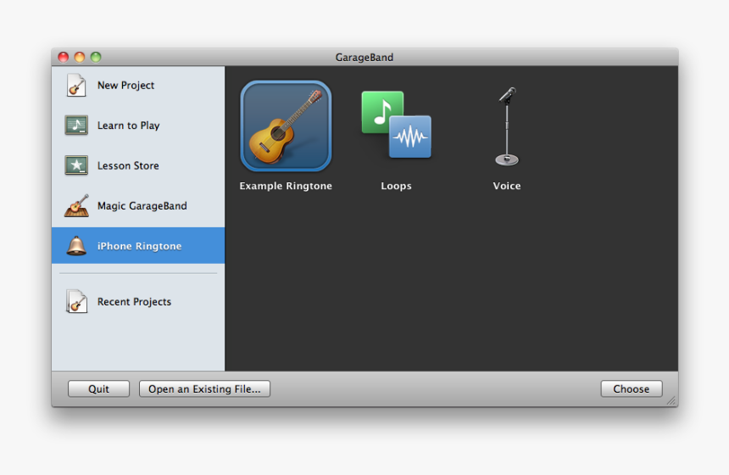
Task: Select the Magic GarageBand stage icon
Action: coord(76,206)
